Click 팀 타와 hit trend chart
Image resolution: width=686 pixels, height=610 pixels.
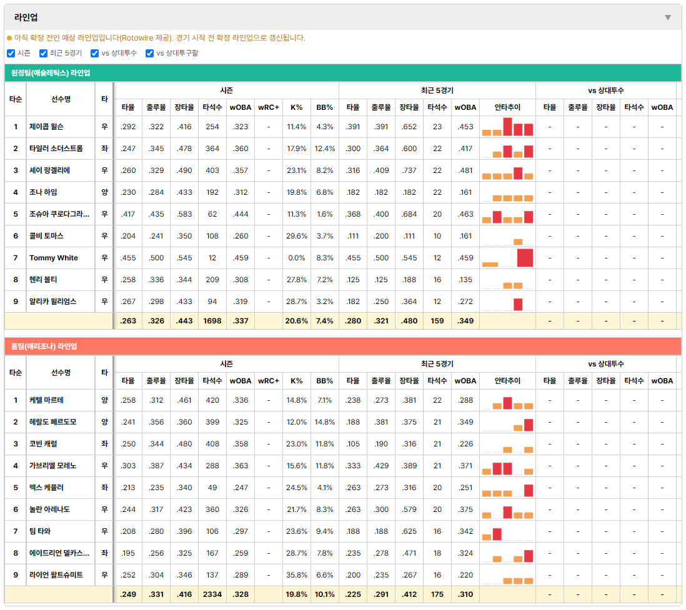click(507, 531)
